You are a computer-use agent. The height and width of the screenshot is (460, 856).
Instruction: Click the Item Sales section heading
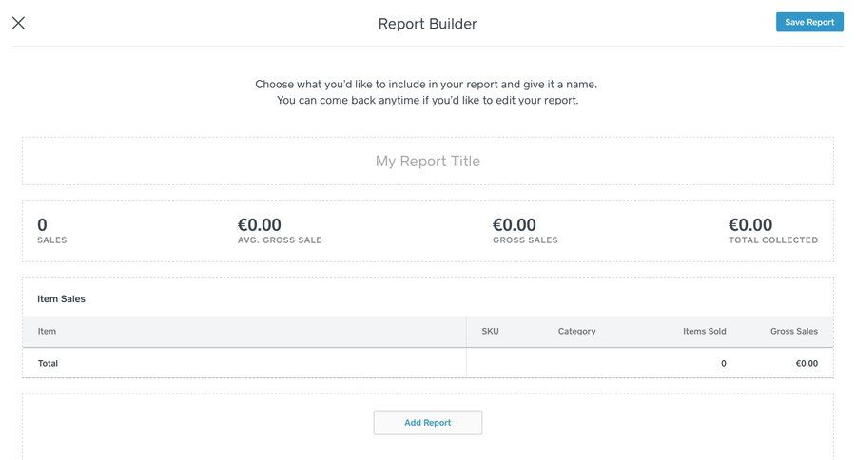[61, 299]
